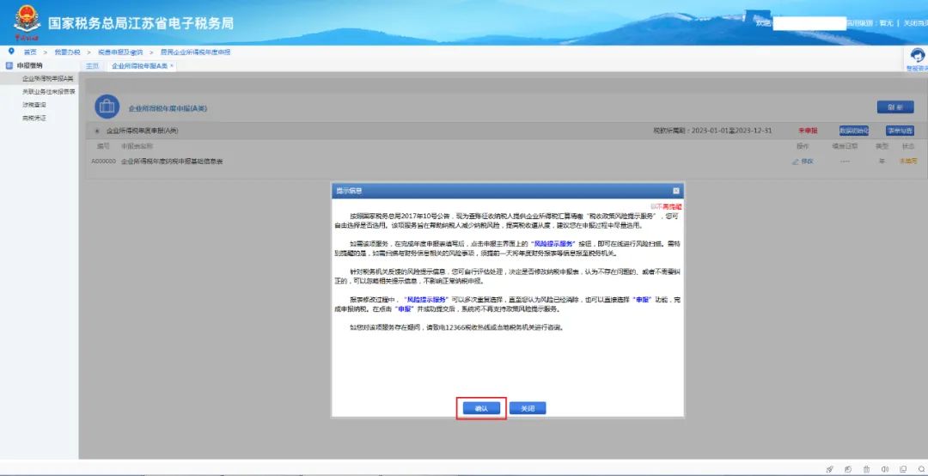928x476 pixels.
Task: Dismiss the dialog using the 关闭 button
Action: 528,408
